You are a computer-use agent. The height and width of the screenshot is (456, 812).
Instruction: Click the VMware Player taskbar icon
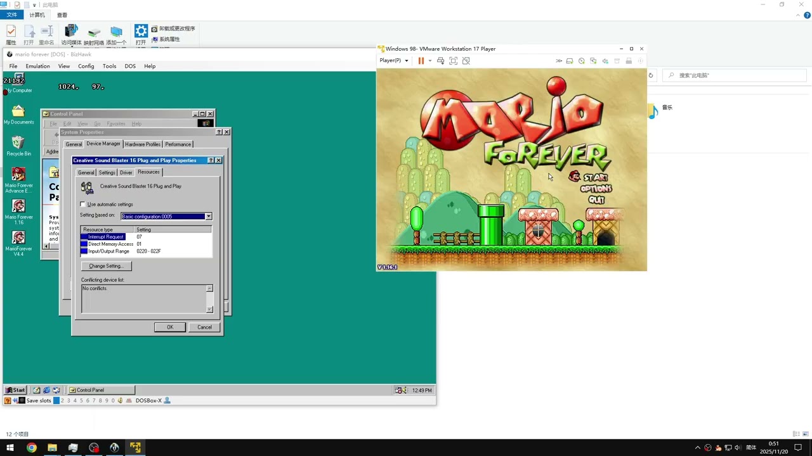click(135, 448)
